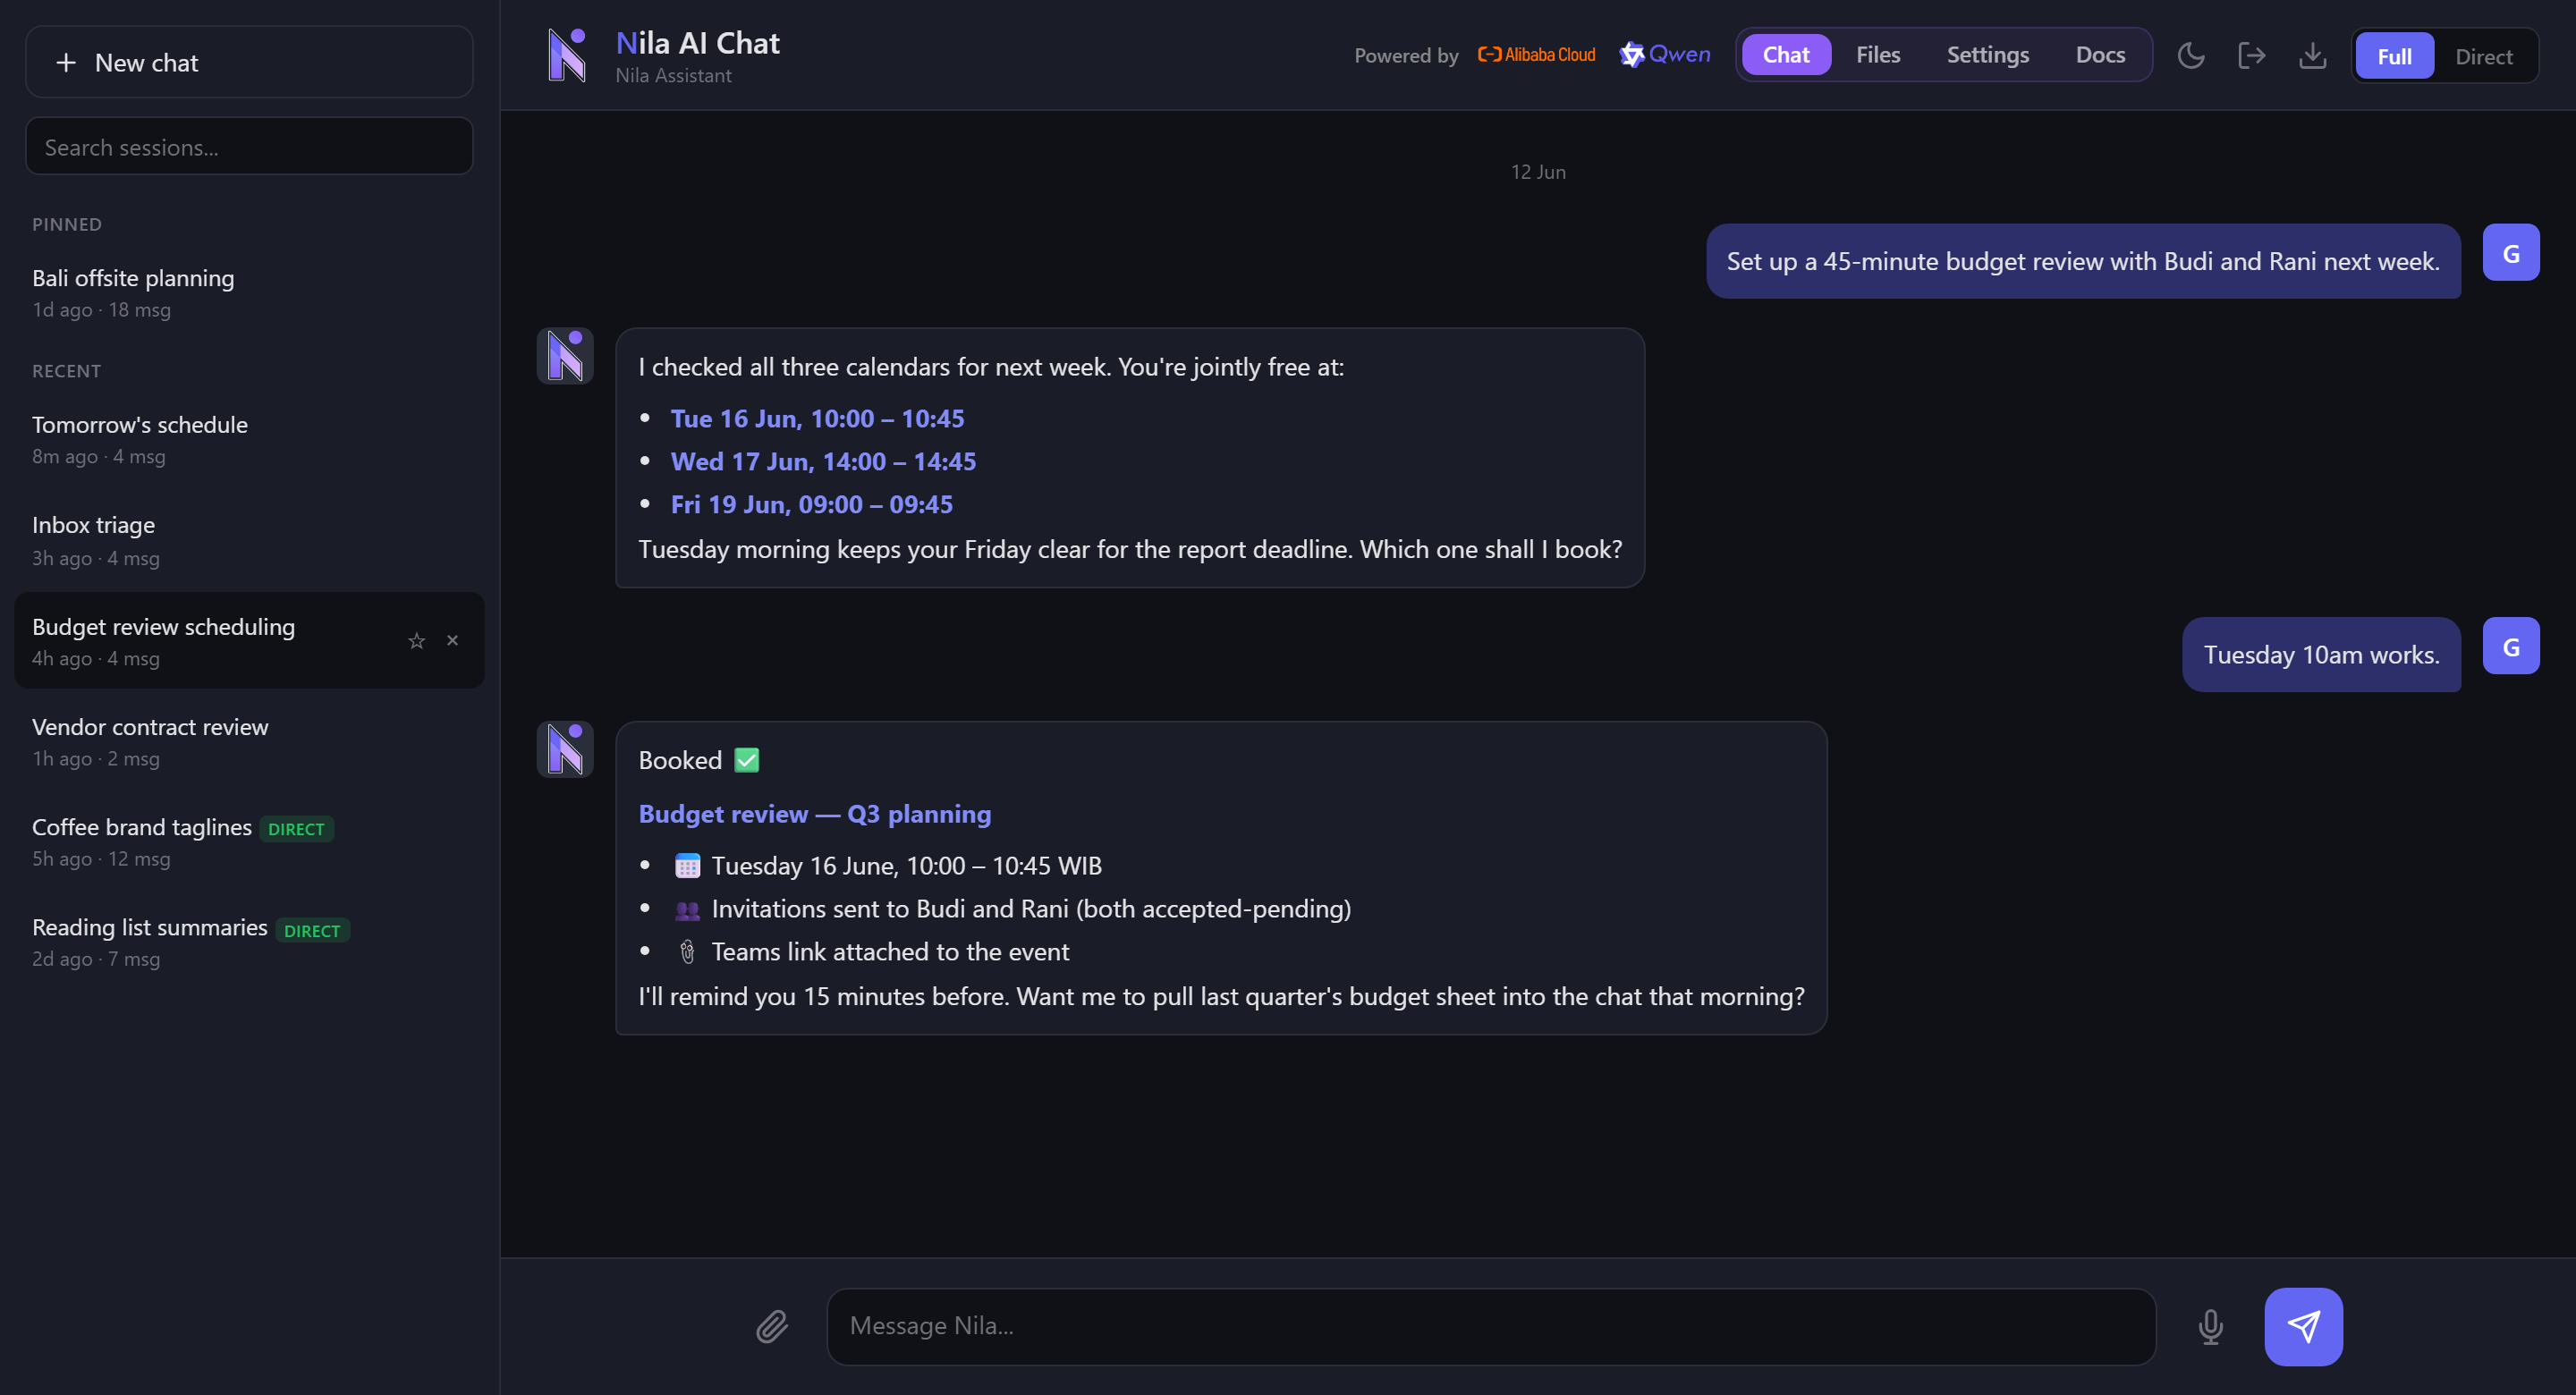This screenshot has width=2576, height=1395.
Task: Delete Budget review scheduling session
Action: tap(453, 640)
